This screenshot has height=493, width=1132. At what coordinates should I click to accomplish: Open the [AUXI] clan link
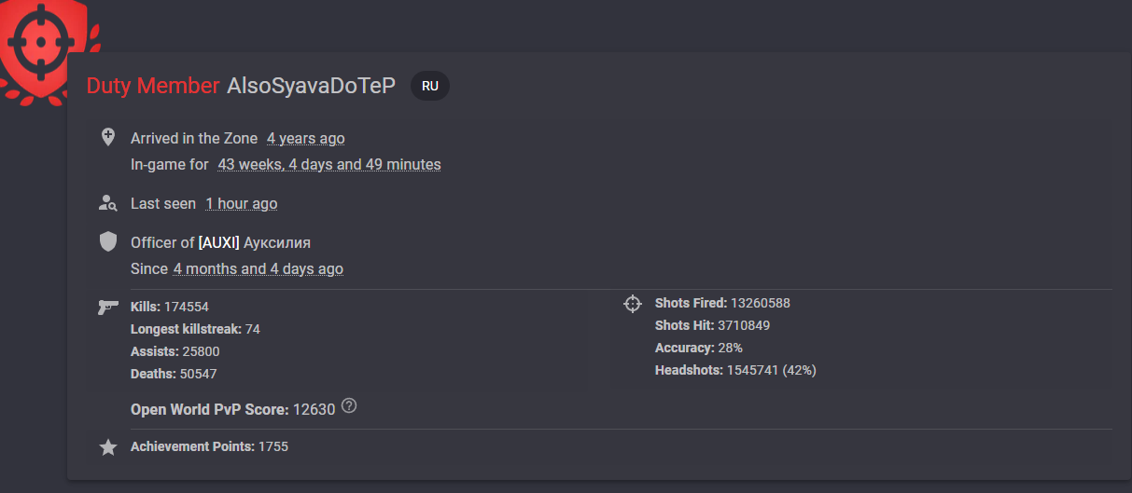[219, 242]
